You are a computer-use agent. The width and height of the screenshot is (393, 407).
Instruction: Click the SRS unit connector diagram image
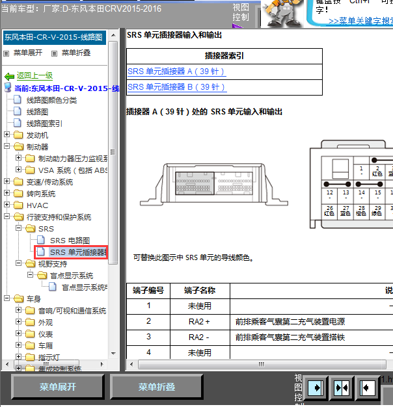tap(214, 184)
